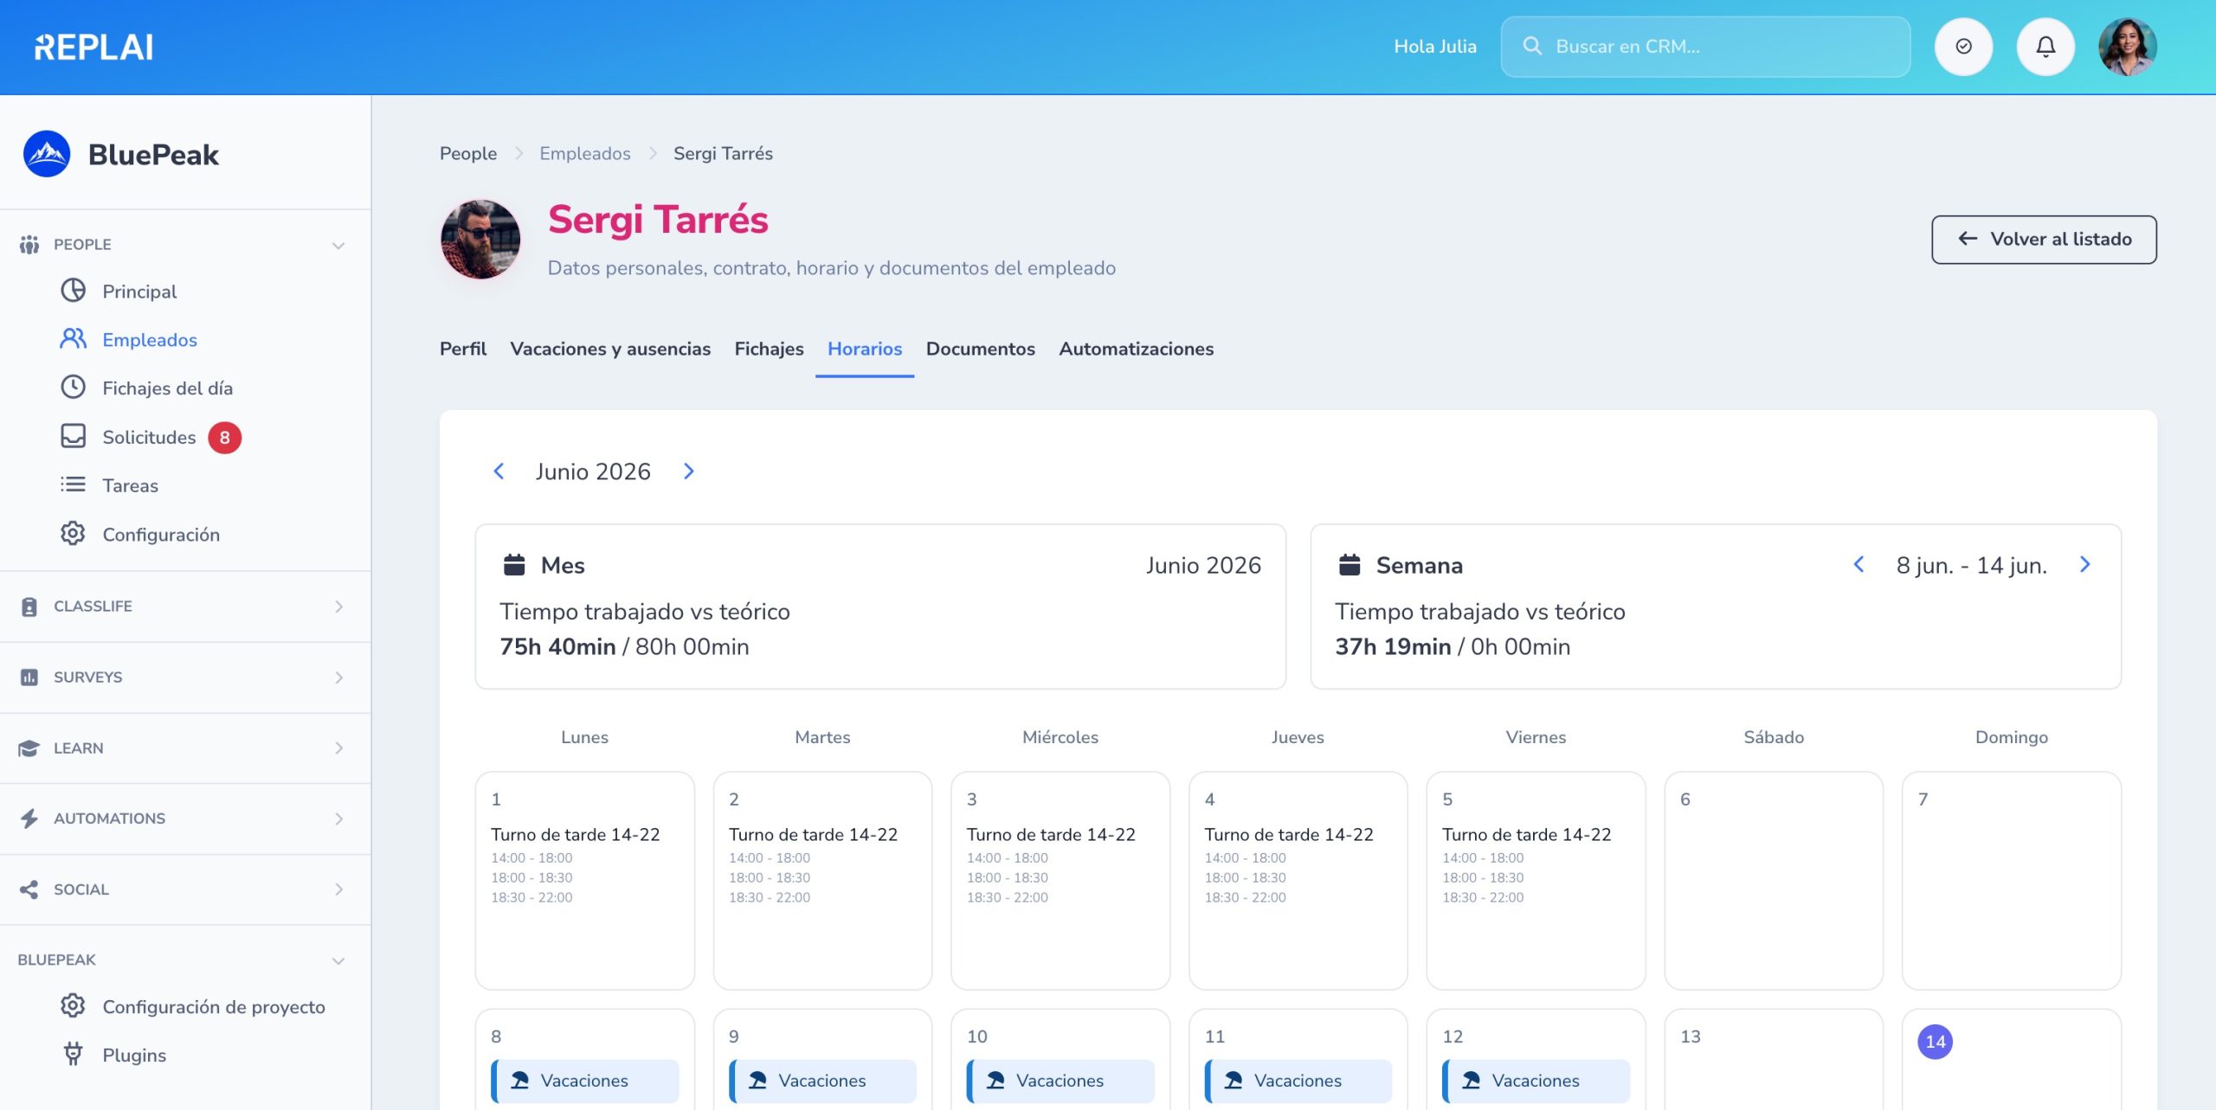Click the highlighted day 14 marker
This screenshot has width=2216, height=1110.
pos(1936,1042)
